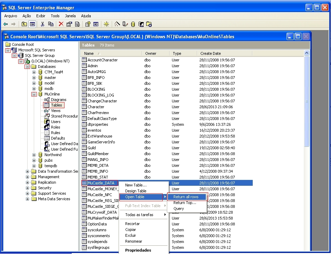Click the Back navigation arrow
Screen dimensions: 331x254
6,24
